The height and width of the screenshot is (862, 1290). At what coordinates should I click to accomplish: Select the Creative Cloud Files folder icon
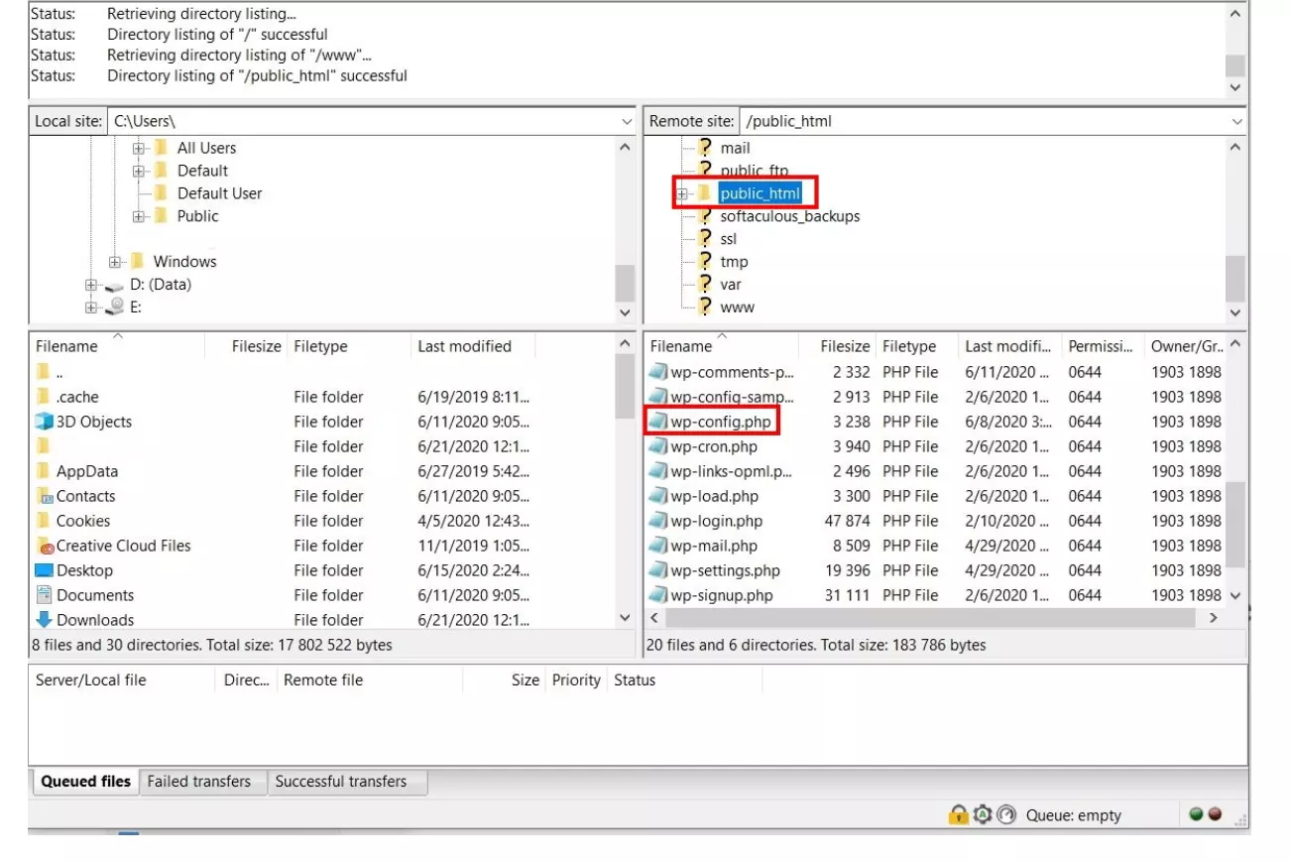pos(44,546)
